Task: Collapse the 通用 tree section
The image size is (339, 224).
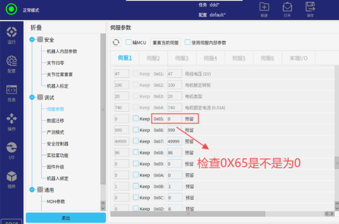Action: [x=32, y=190]
